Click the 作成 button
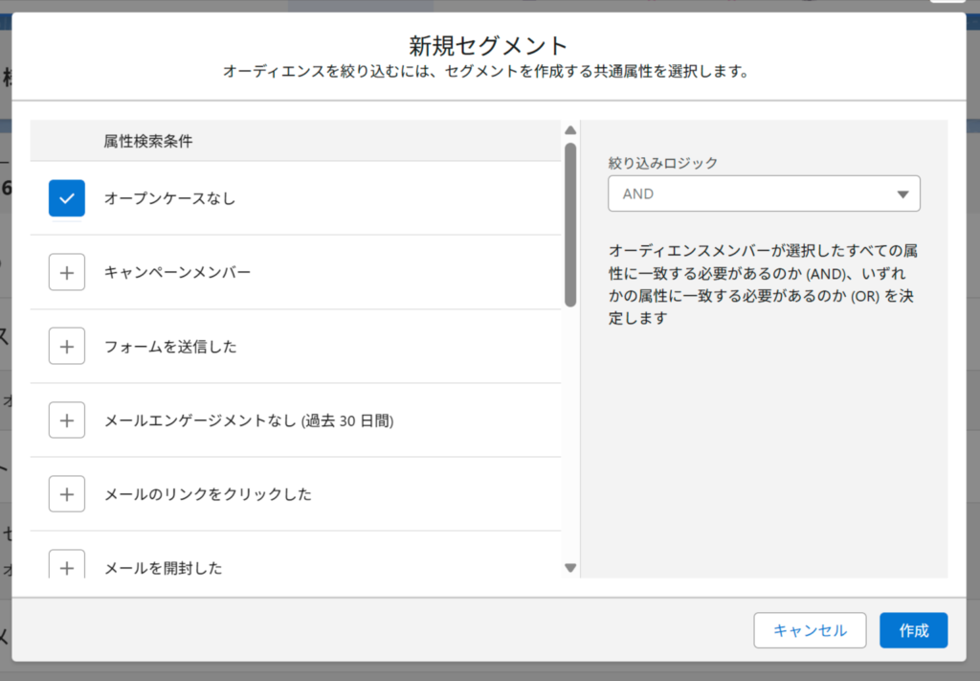This screenshot has width=980, height=681. click(913, 630)
